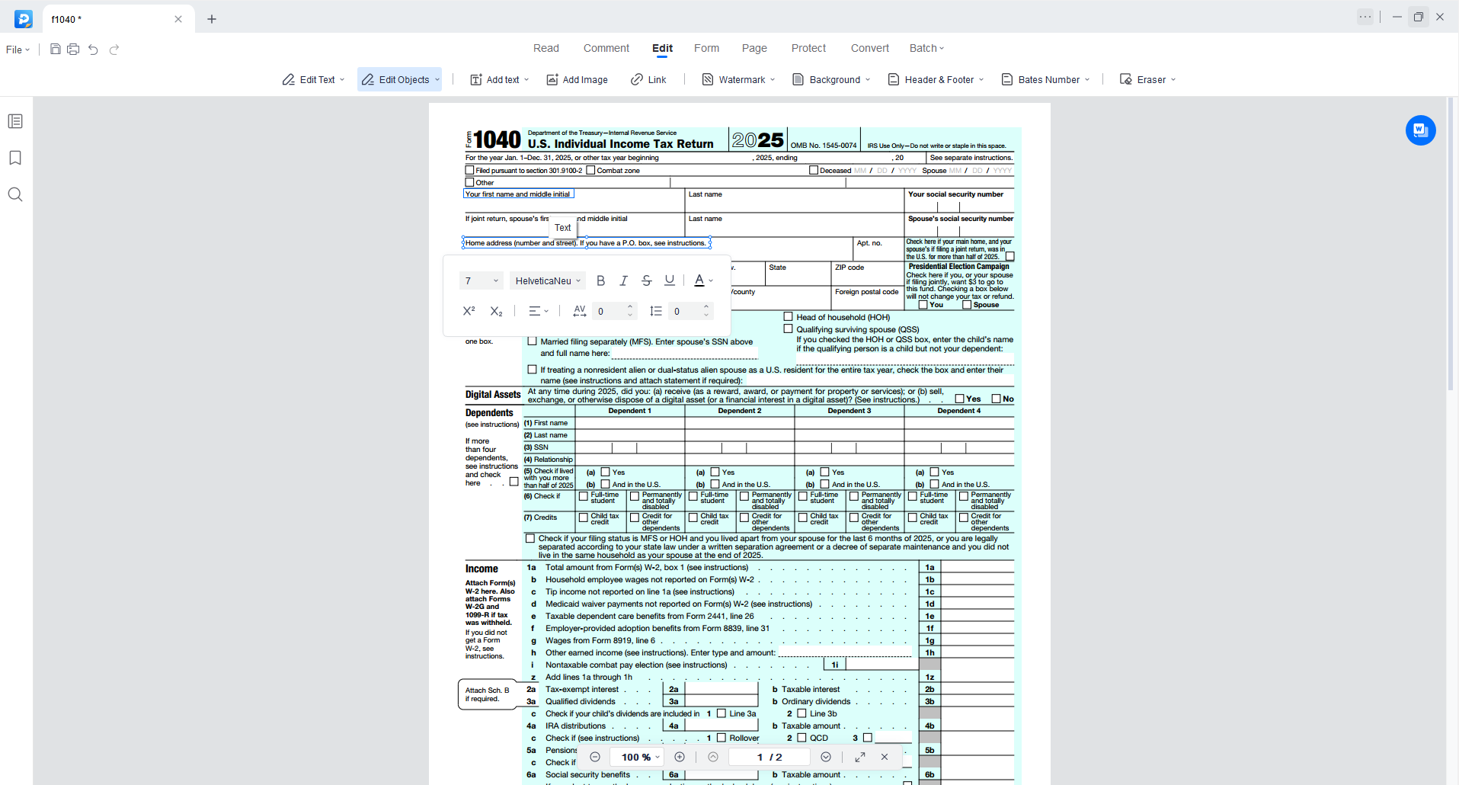This screenshot has height=785, width=1459.
Task: Print the document
Action: (73, 49)
